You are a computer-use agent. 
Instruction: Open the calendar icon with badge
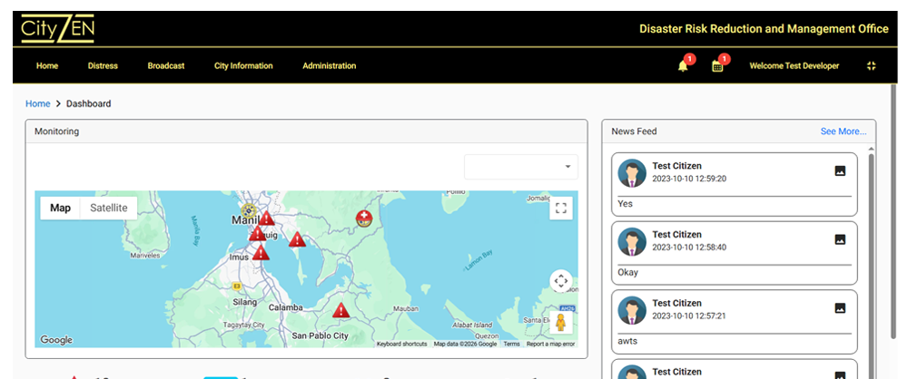click(x=717, y=66)
